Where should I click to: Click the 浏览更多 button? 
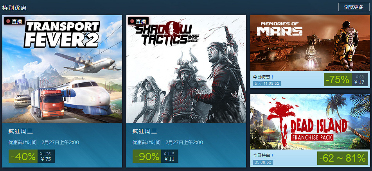pos(354,7)
